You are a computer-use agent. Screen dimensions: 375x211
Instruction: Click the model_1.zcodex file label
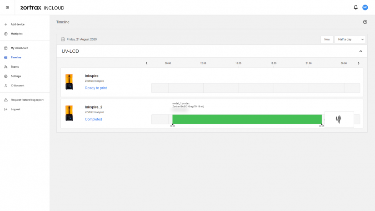point(181,103)
